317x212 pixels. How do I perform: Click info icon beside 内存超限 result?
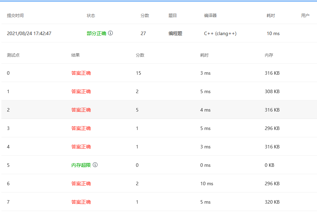coord(95,165)
